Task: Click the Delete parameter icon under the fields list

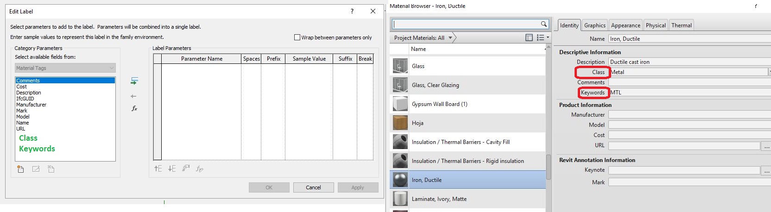Action: pos(51,169)
